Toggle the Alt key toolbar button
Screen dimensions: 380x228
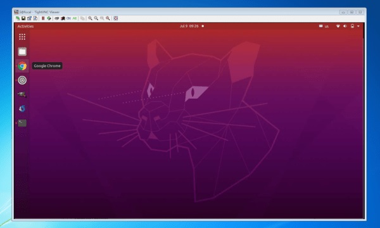click(x=74, y=18)
